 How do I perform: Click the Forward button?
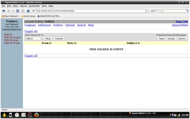(x=59, y=39)
